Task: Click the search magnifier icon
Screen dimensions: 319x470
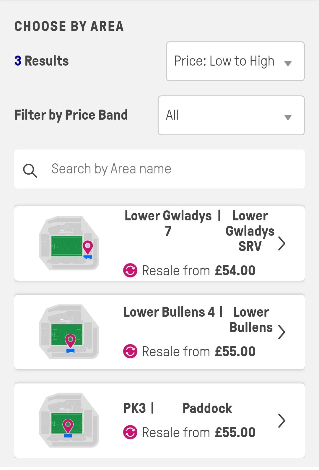Action: (x=30, y=170)
